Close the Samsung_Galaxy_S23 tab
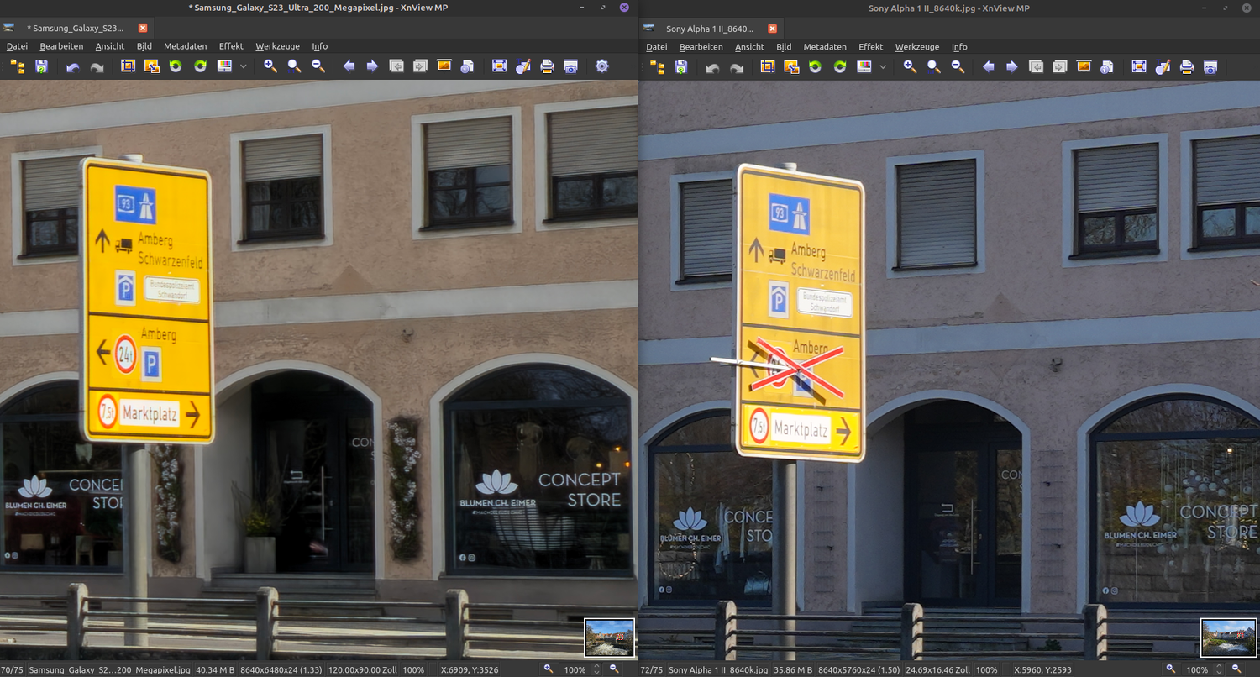 pyautogui.click(x=142, y=28)
